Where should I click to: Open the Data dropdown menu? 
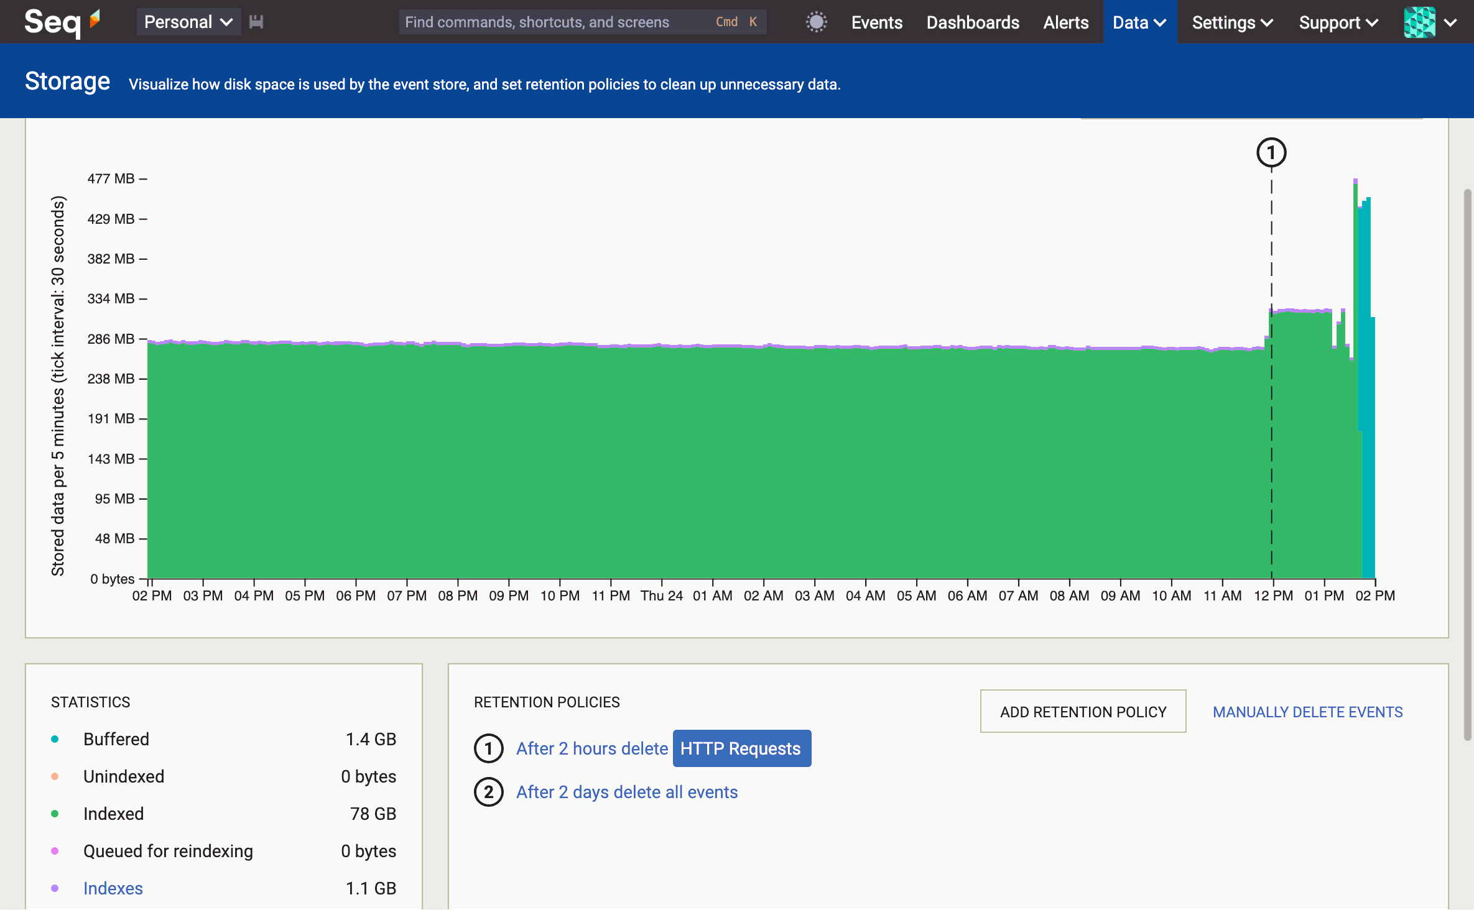pyautogui.click(x=1139, y=22)
